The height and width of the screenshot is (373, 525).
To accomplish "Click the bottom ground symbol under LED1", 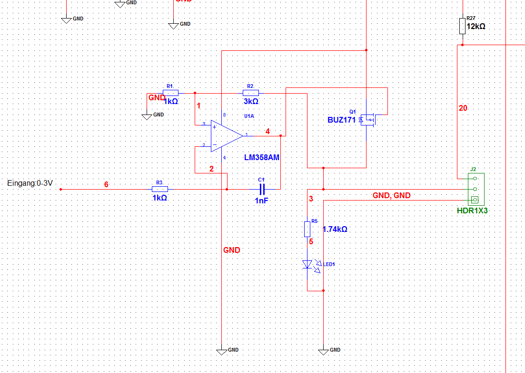I will click(324, 352).
